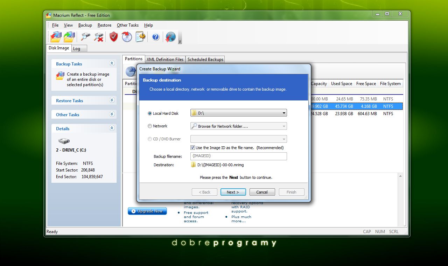This screenshot has height=266, width=448.
Task: Click the 75.35 MB free space cell
Action: tap(368, 99)
